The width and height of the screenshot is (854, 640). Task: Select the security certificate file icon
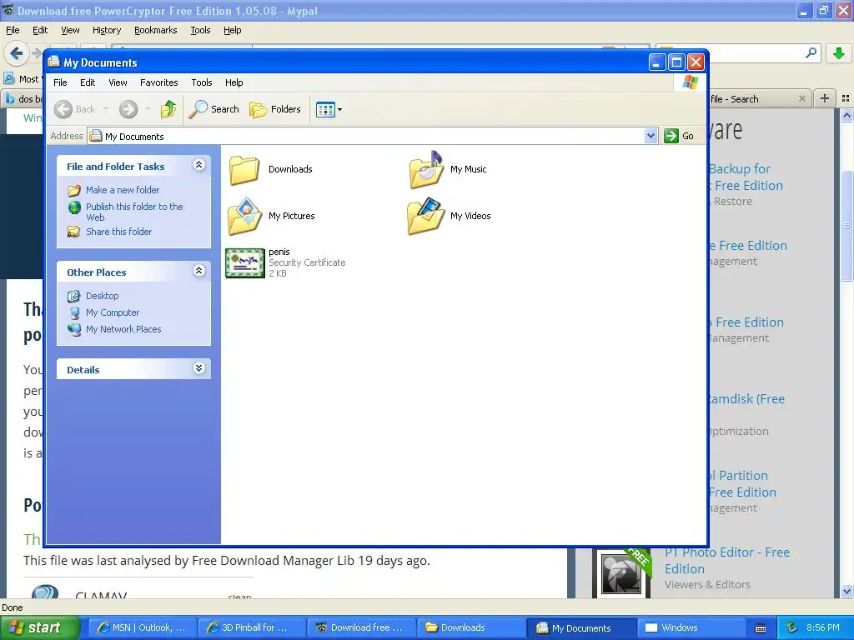point(245,262)
